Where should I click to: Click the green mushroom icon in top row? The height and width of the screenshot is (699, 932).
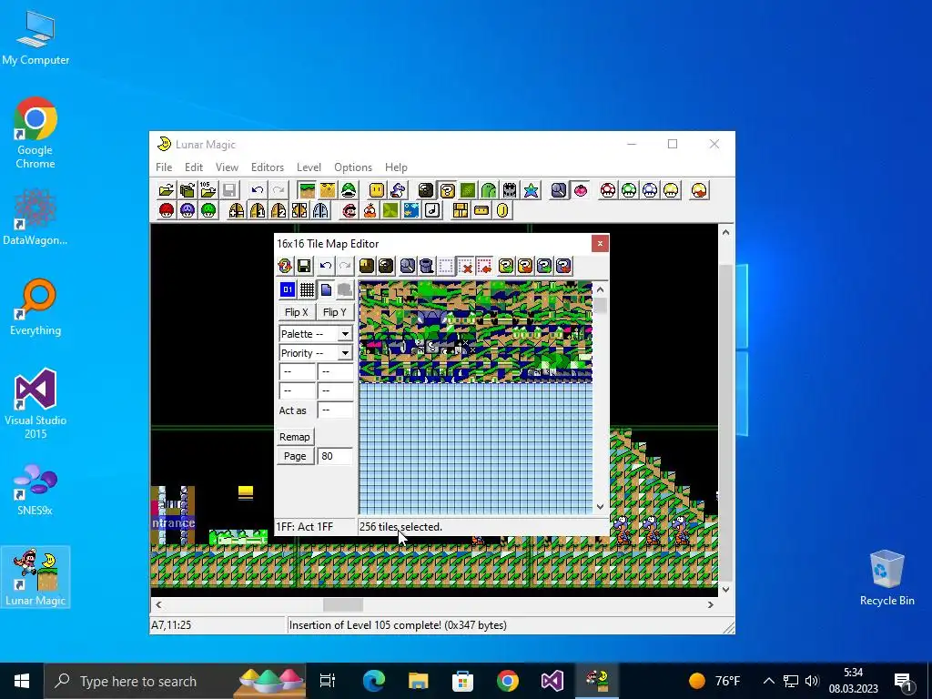point(629,190)
